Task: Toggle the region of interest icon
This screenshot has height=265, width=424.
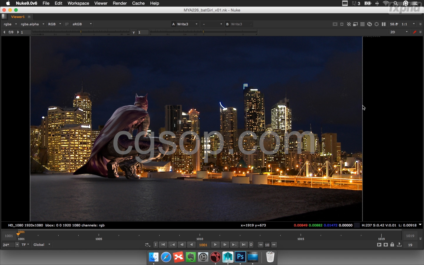Action: click(x=342, y=24)
